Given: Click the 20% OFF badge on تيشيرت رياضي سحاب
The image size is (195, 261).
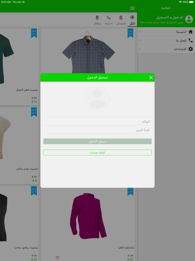Looking at the screenshot, I should click(34, 191).
